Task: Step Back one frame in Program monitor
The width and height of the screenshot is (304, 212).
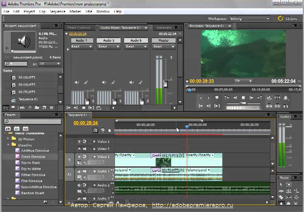Action: (235, 98)
